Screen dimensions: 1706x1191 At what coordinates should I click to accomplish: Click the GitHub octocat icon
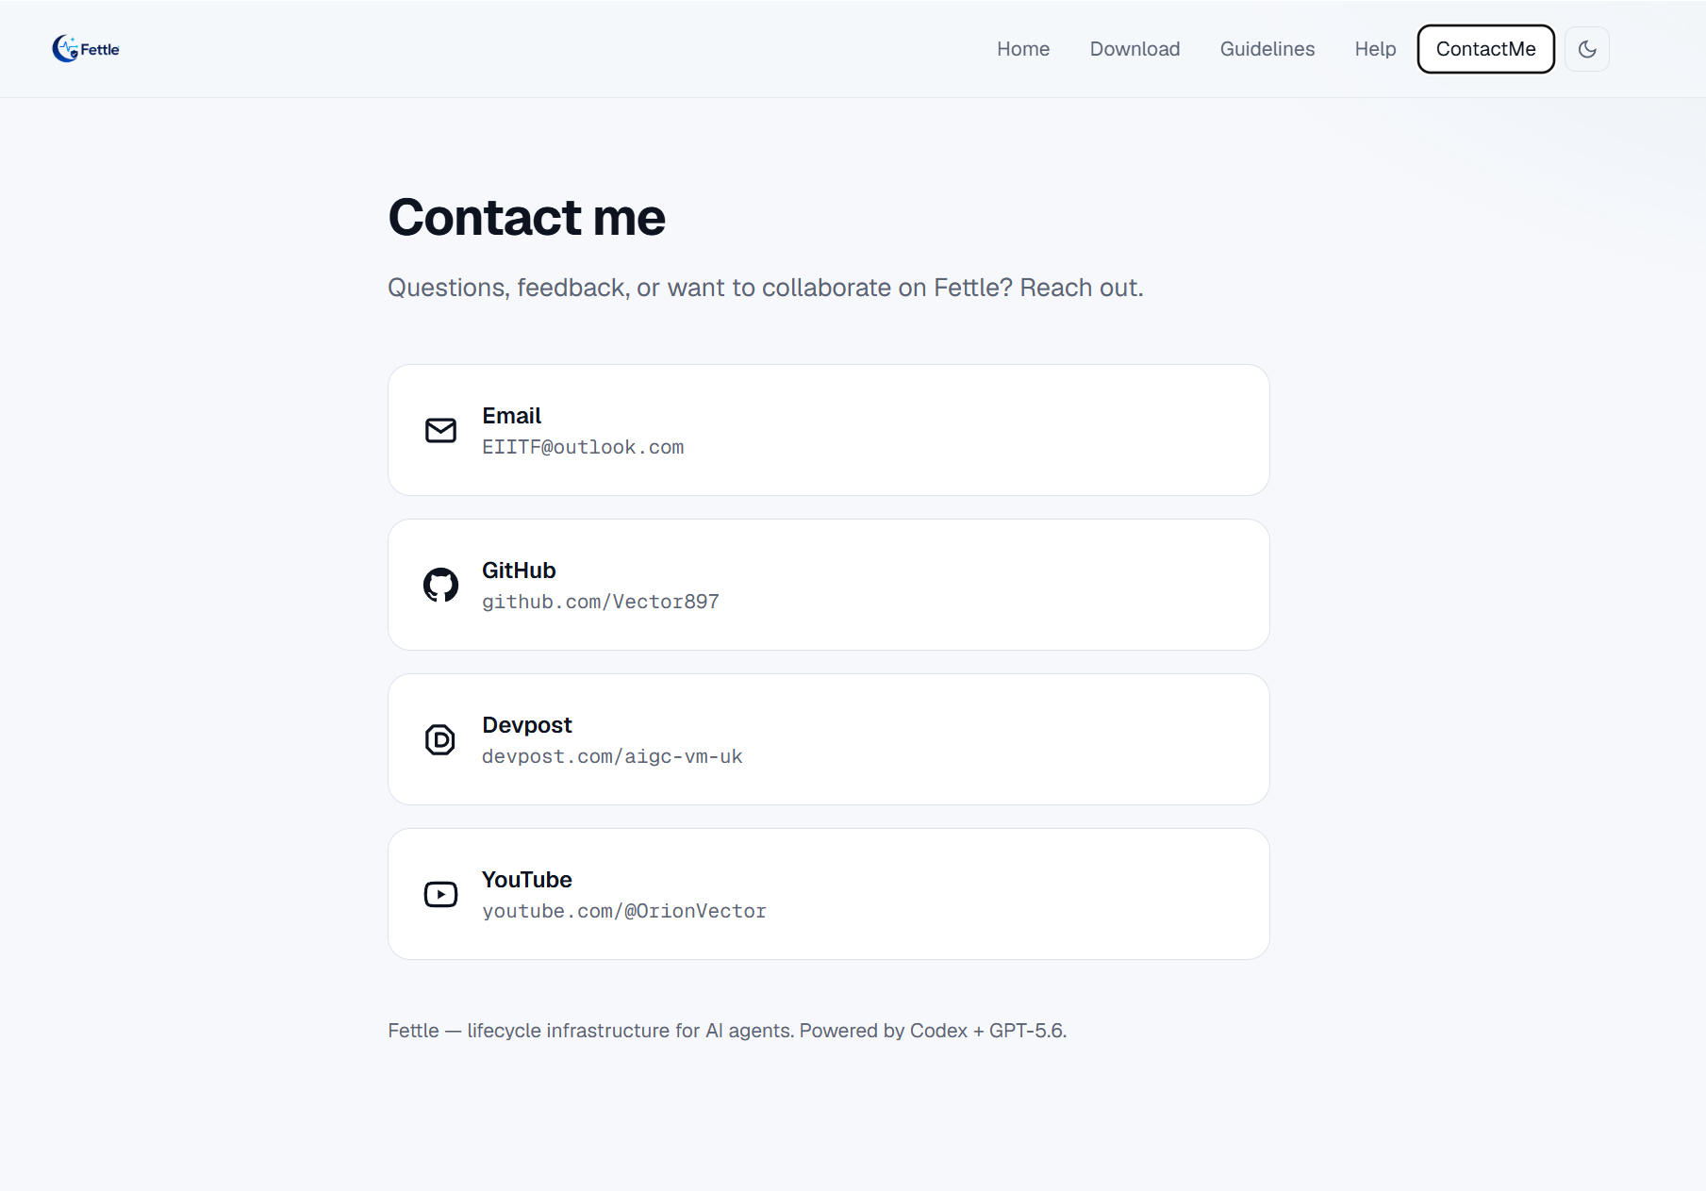click(x=440, y=585)
